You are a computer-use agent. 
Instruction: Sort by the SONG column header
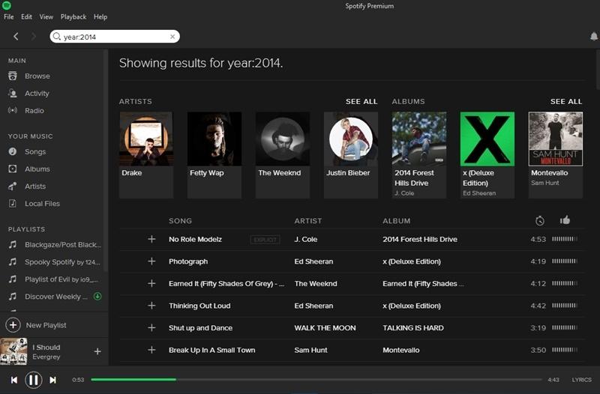(180, 221)
